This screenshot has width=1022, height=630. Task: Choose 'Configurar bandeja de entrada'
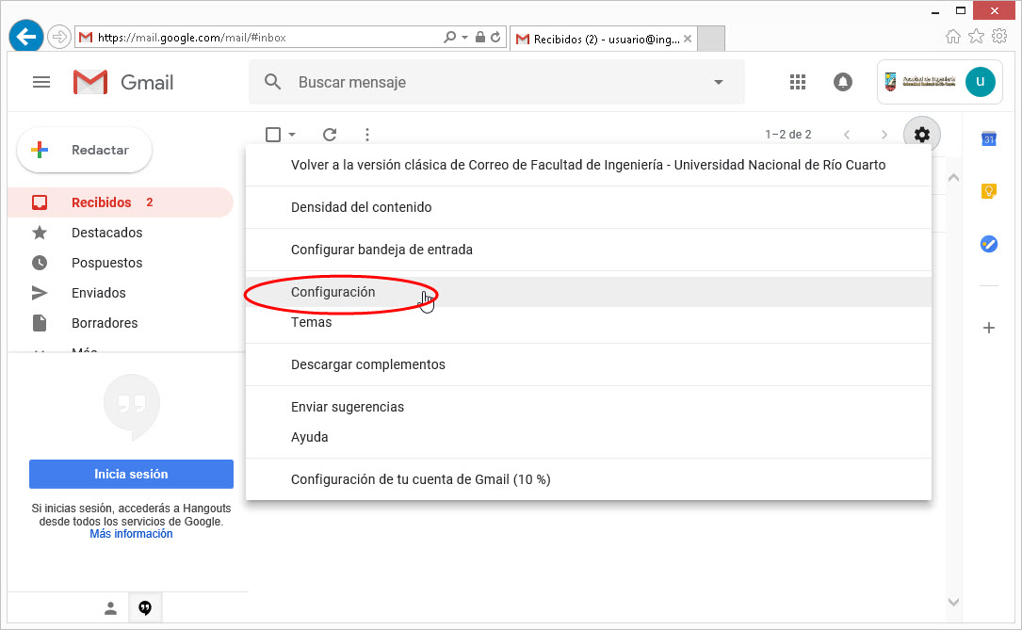[589, 250]
